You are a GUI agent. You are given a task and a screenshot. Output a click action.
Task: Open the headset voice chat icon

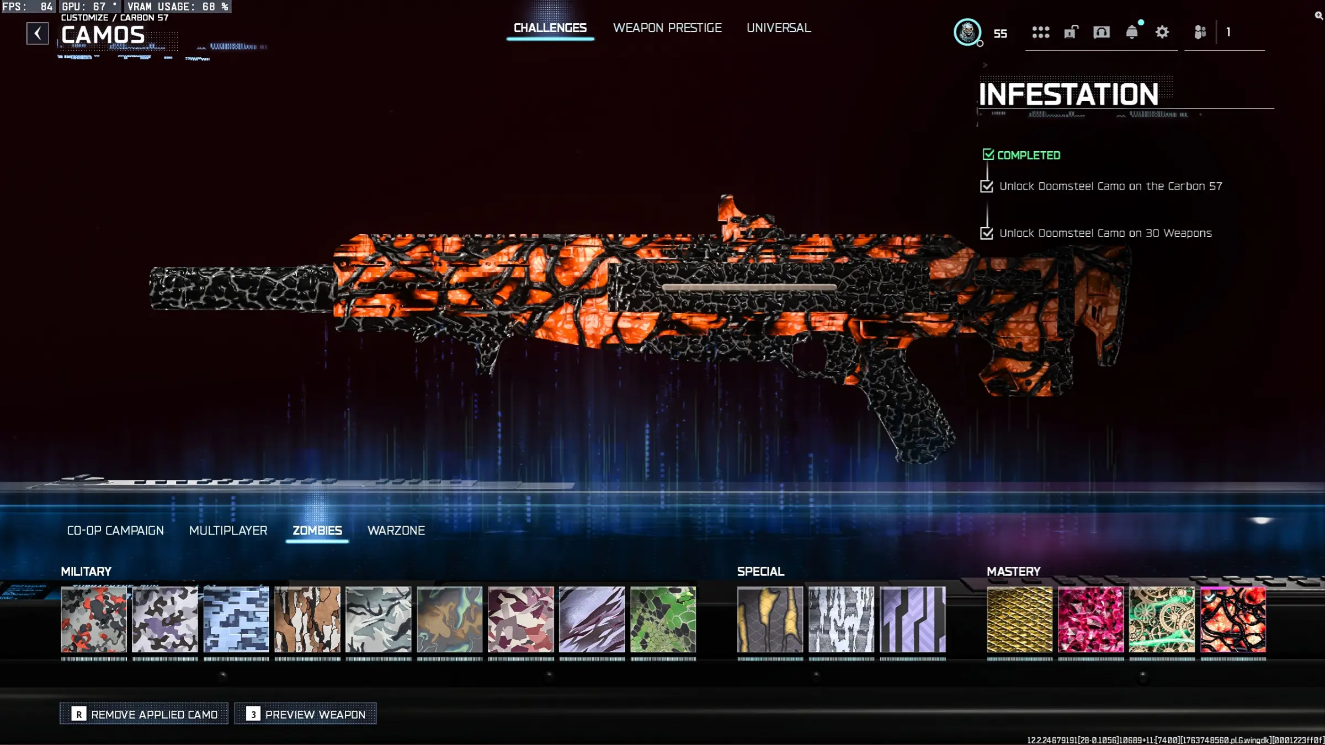coord(1101,33)
